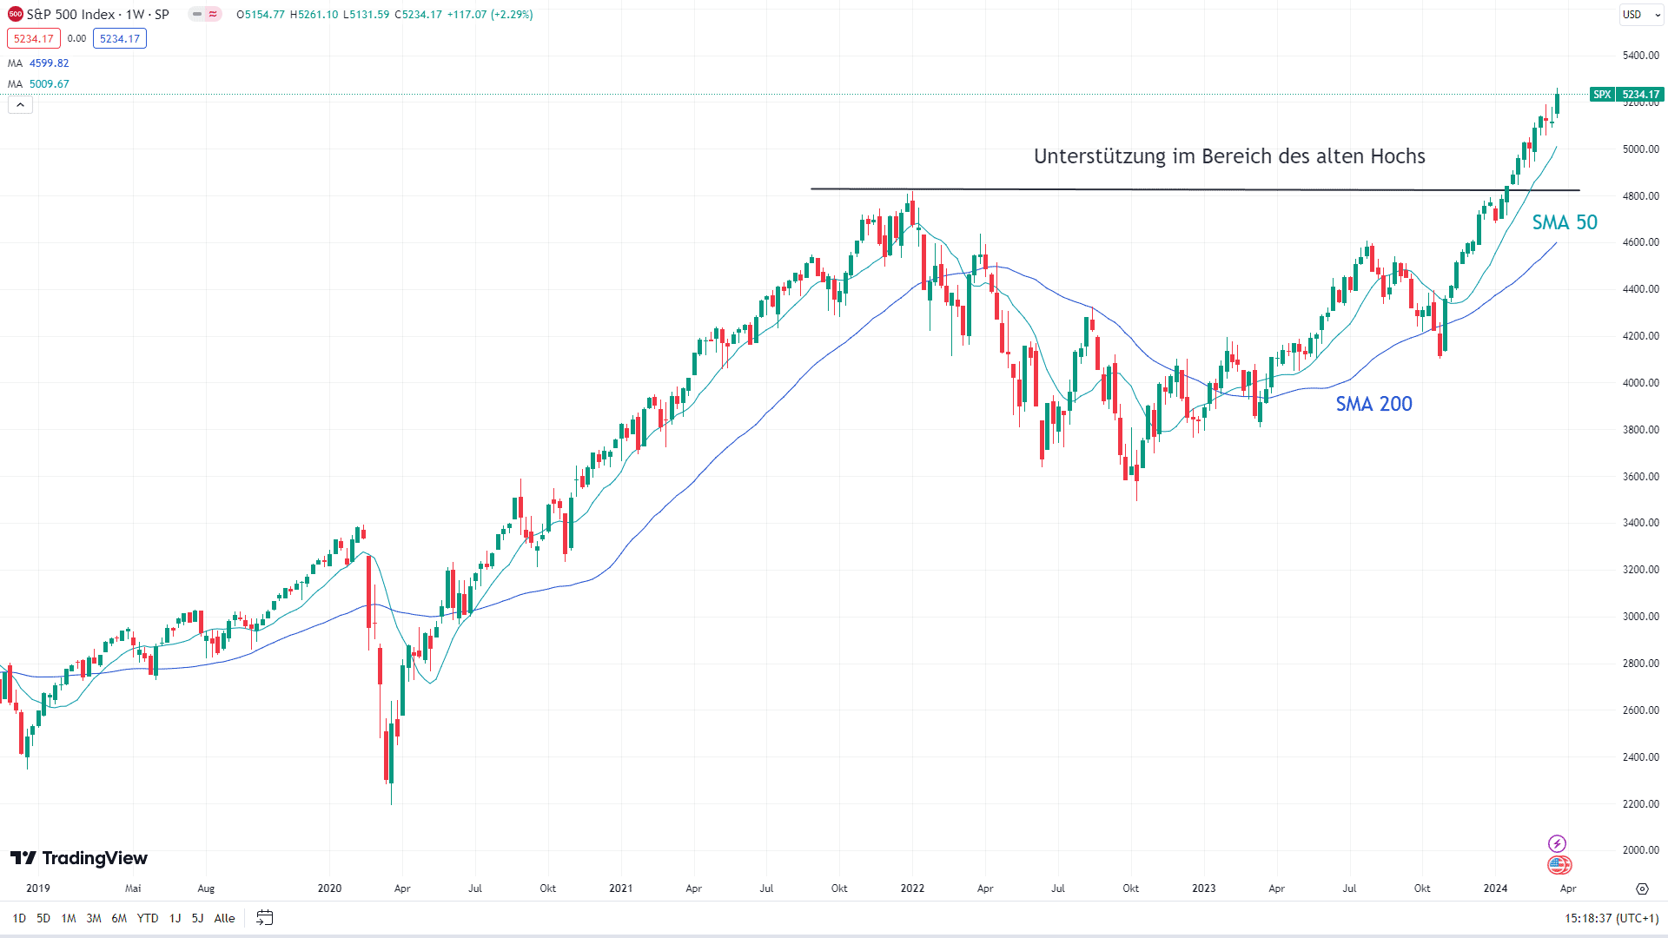
Task: Toggle the pink approximate data indicator
Action: coord(213,15)
